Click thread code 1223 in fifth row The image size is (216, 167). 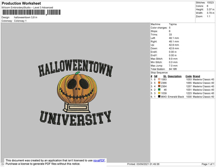pyautogui.click(x=189, y=93)
